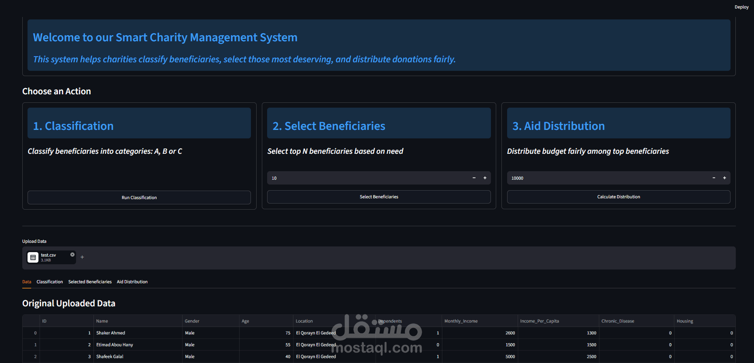Click the Age cell showing 75

pyautogui.click(x=266, y=333)
